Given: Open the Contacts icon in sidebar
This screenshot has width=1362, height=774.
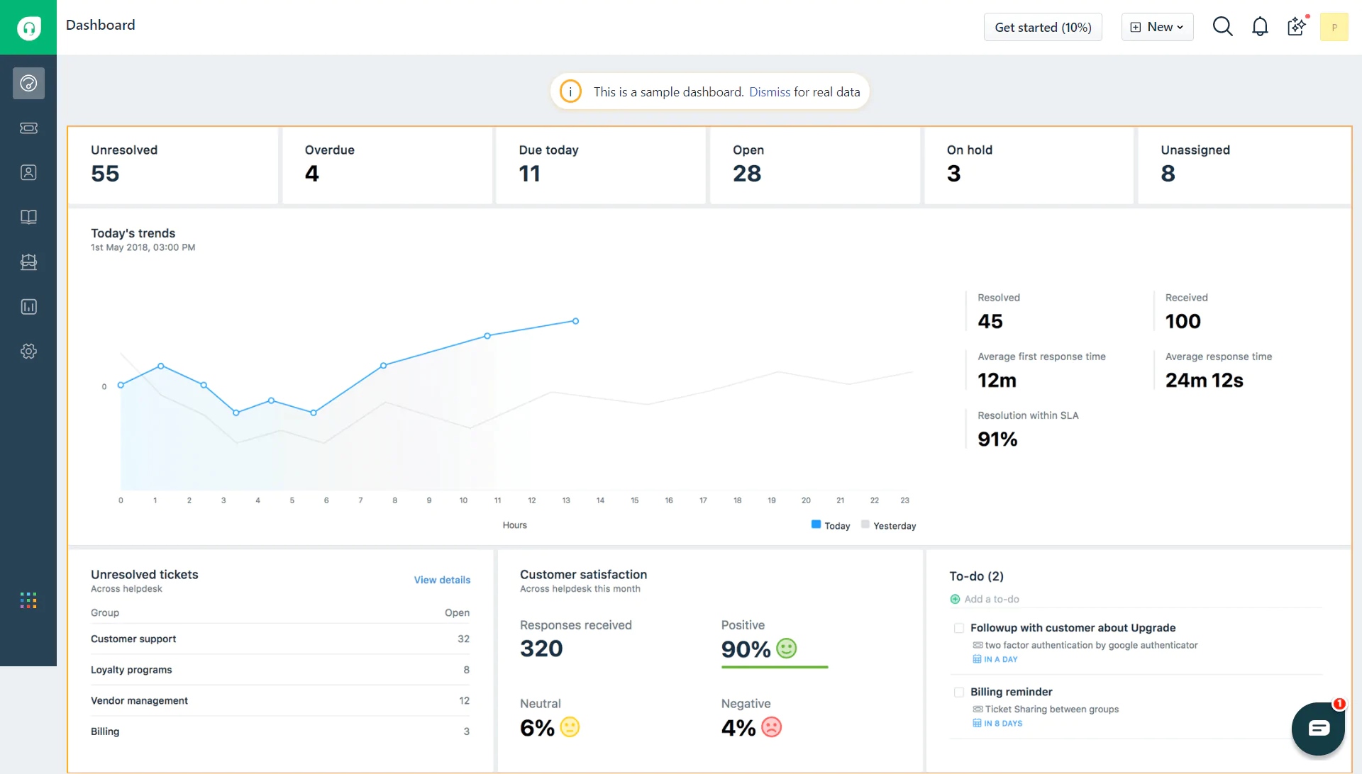Looking at the screenshot, I should click(28, 173).
